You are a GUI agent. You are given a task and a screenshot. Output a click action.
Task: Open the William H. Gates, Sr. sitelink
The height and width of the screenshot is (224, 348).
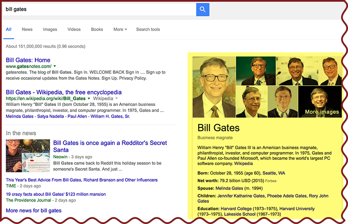[x=110, y=116]
